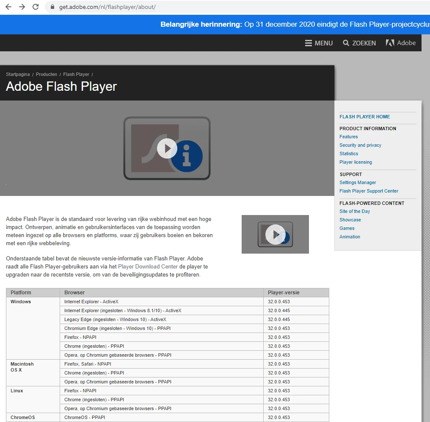Click the Adobe Flash Player page heading
Screen dimensions: 430x422
61,87
